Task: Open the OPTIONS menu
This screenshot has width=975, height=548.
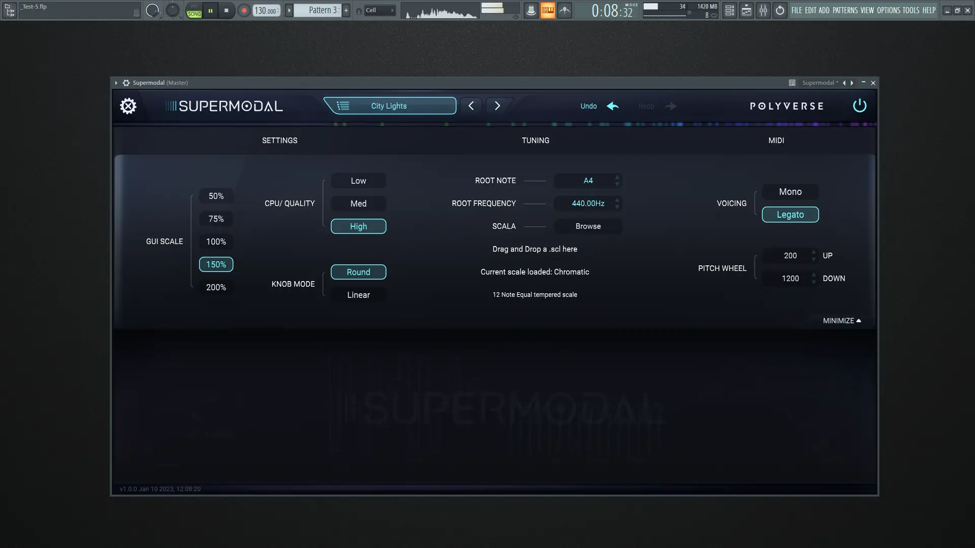Action: point(888,10)
